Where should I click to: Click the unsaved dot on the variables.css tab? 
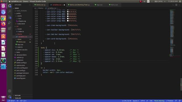[x=64, y=5]
